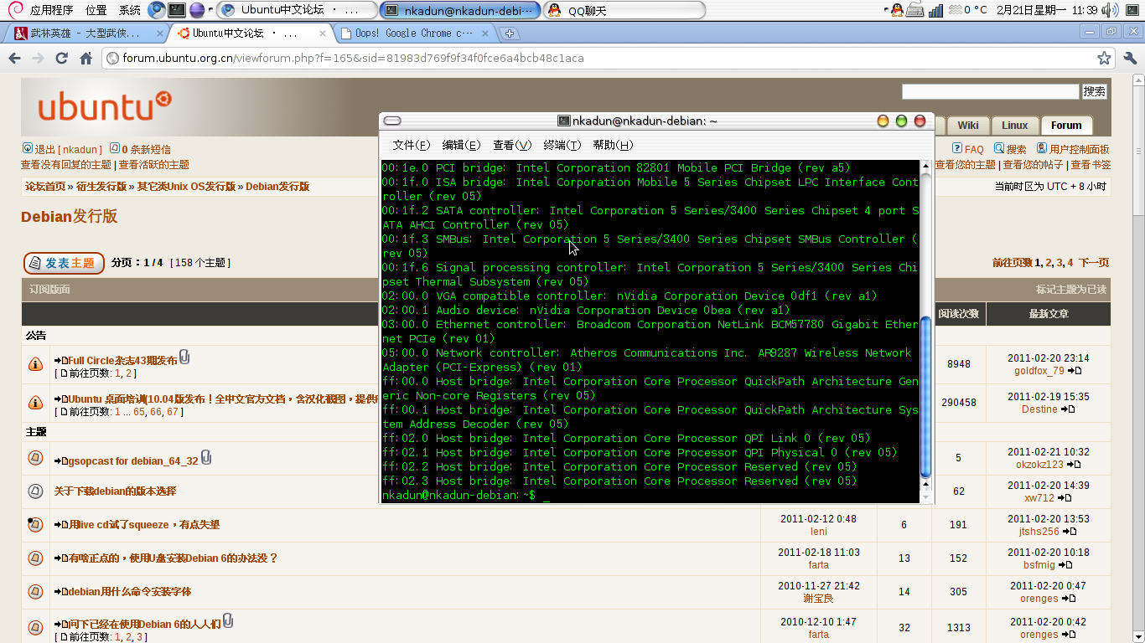The height and width of the screenshot is (643, 1145).
Task: Open network signal strength tray icon
Action: (x=936, y=11)
